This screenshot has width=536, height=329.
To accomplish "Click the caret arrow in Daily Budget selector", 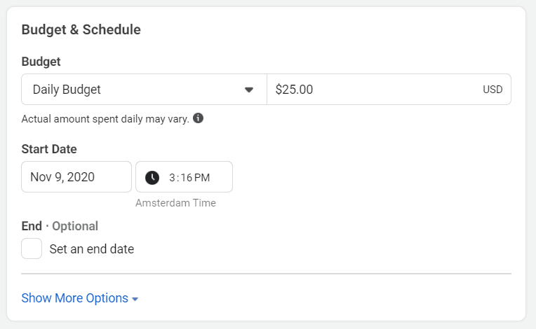I will [x=249, y=90].
